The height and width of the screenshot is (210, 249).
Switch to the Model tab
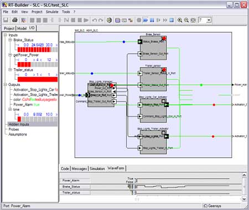pyautogui.click(x=22, y=28)
